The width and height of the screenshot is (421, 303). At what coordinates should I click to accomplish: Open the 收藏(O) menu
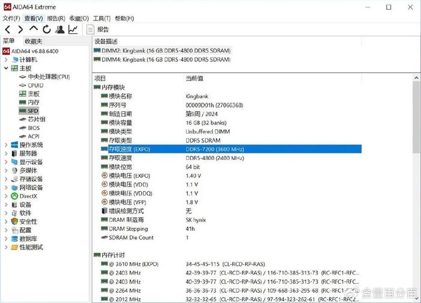point(79,18)
